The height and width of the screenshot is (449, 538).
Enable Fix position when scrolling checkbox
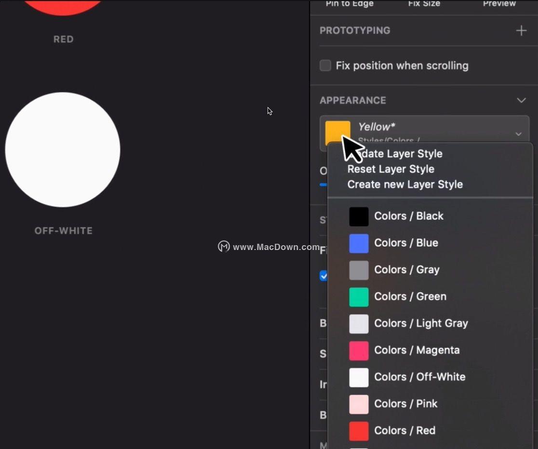[325, 66]
